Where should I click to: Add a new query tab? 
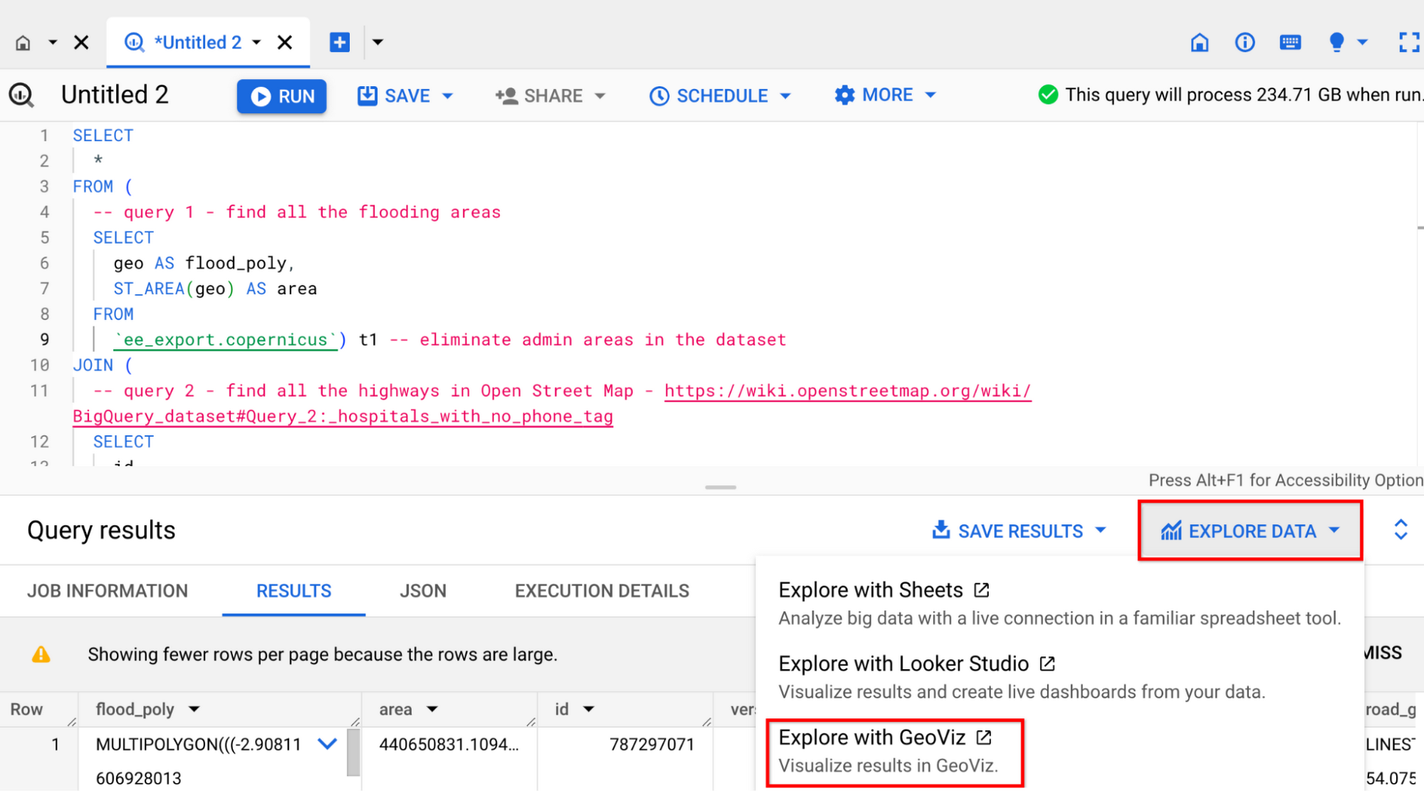[x=340, y=43]
